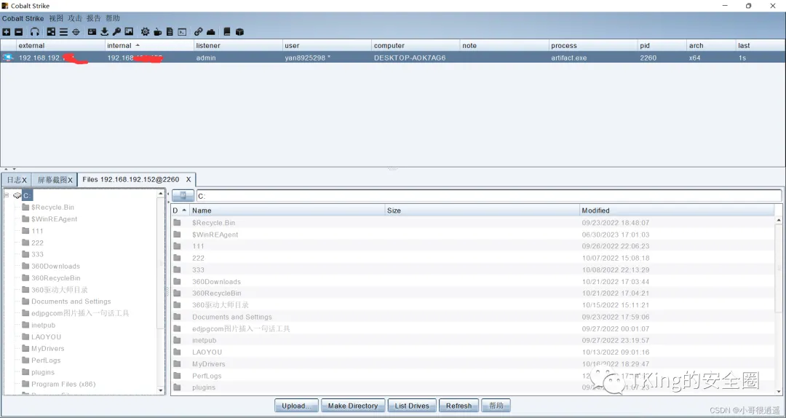Screen dimensions: 786x418
Task: Sort sessions by the internal column
Action: (149, 45)
